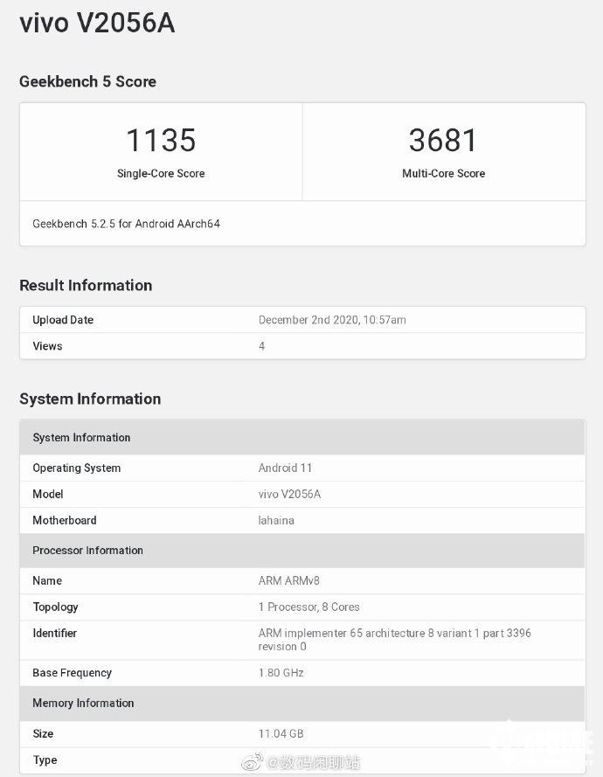Click the lahaina motherboard value
The width and height of the screenshot is (603, 777).
(276, 520)
